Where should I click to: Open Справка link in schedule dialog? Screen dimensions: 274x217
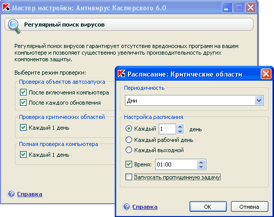tap(145, 207)
